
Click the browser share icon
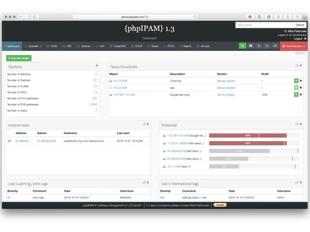tap(288, 17)
